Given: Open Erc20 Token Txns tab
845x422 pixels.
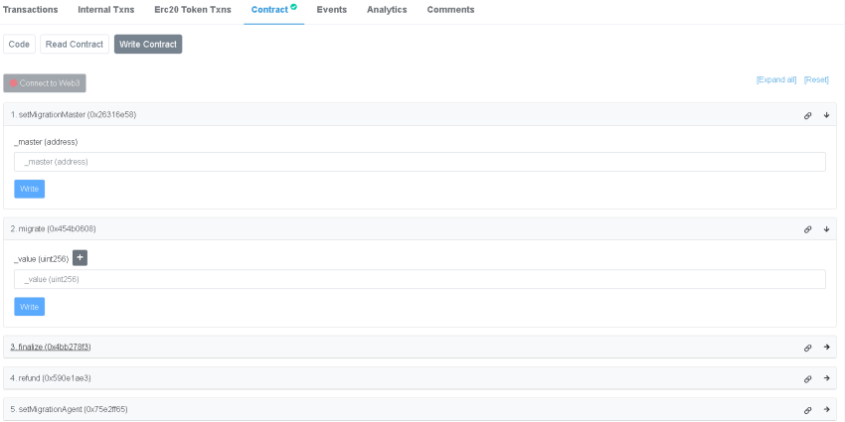Looking at the screenshot, I should coord(193,10).
